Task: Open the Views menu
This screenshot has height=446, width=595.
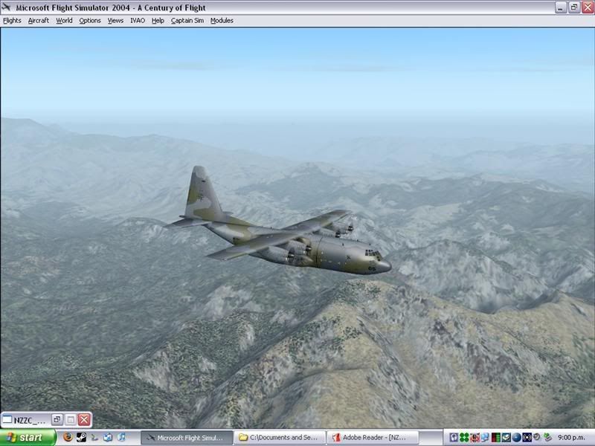Action: tap(115, 21)
